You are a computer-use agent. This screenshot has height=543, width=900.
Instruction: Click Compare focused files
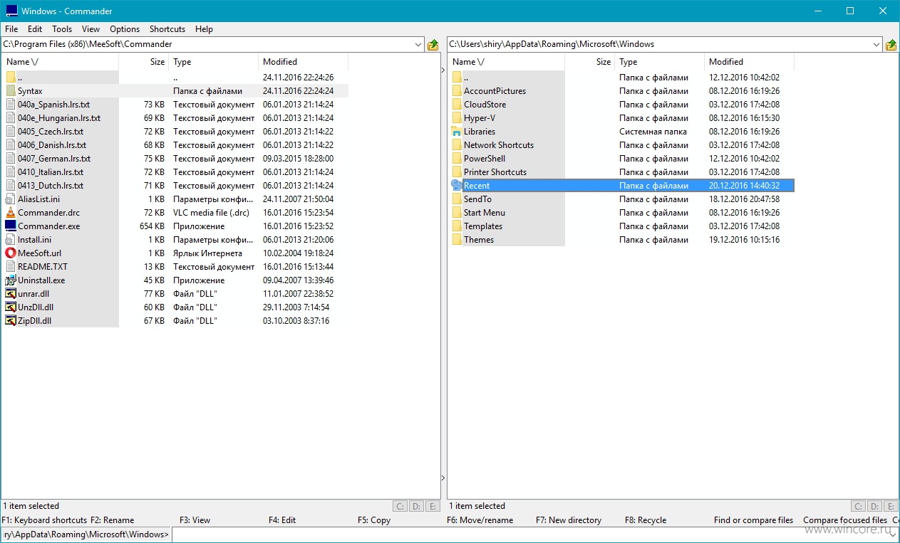pyautogui.click(x=845, y=520)
